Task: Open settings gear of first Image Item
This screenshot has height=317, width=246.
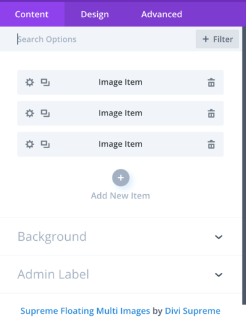Action: point(30,82)
